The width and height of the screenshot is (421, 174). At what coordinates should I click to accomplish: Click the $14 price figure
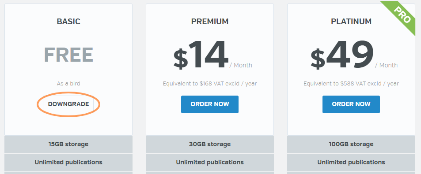pyautogui.click(x=201, y=55)
